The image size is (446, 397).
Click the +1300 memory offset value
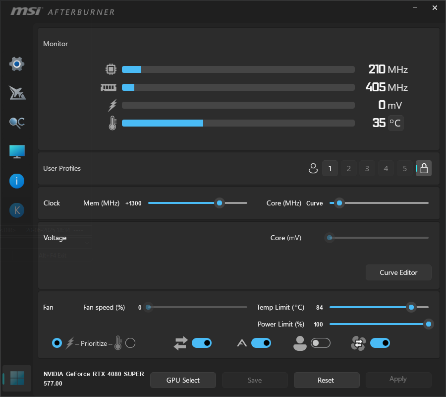[x=133, y=203]
